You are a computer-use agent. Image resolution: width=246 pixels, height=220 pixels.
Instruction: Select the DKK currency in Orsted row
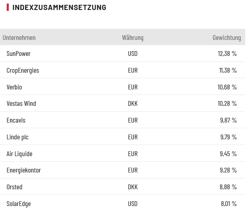coord(133,187)
